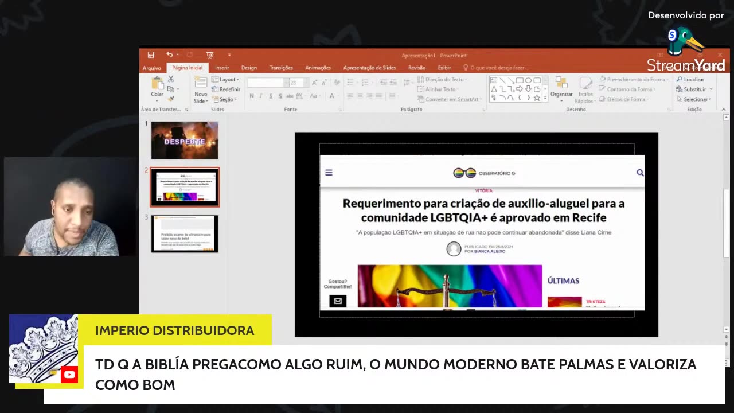Viewport: 734px width, 413px height.
Task: Start the slideshow from the quick access toolbar
Action: (x=210, y=55)
